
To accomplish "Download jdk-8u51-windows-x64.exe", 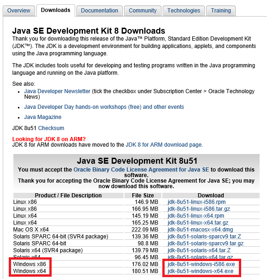I will pos(201,271).
